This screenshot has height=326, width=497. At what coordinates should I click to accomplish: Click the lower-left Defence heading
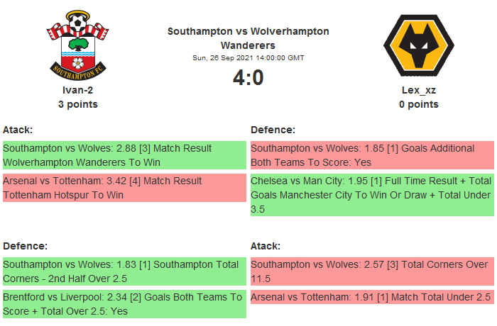[x=26, y=246]
